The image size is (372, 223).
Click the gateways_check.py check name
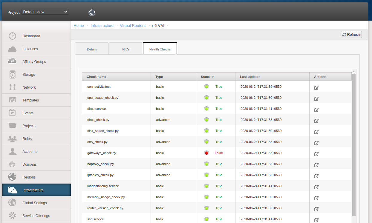coord(102,153)
